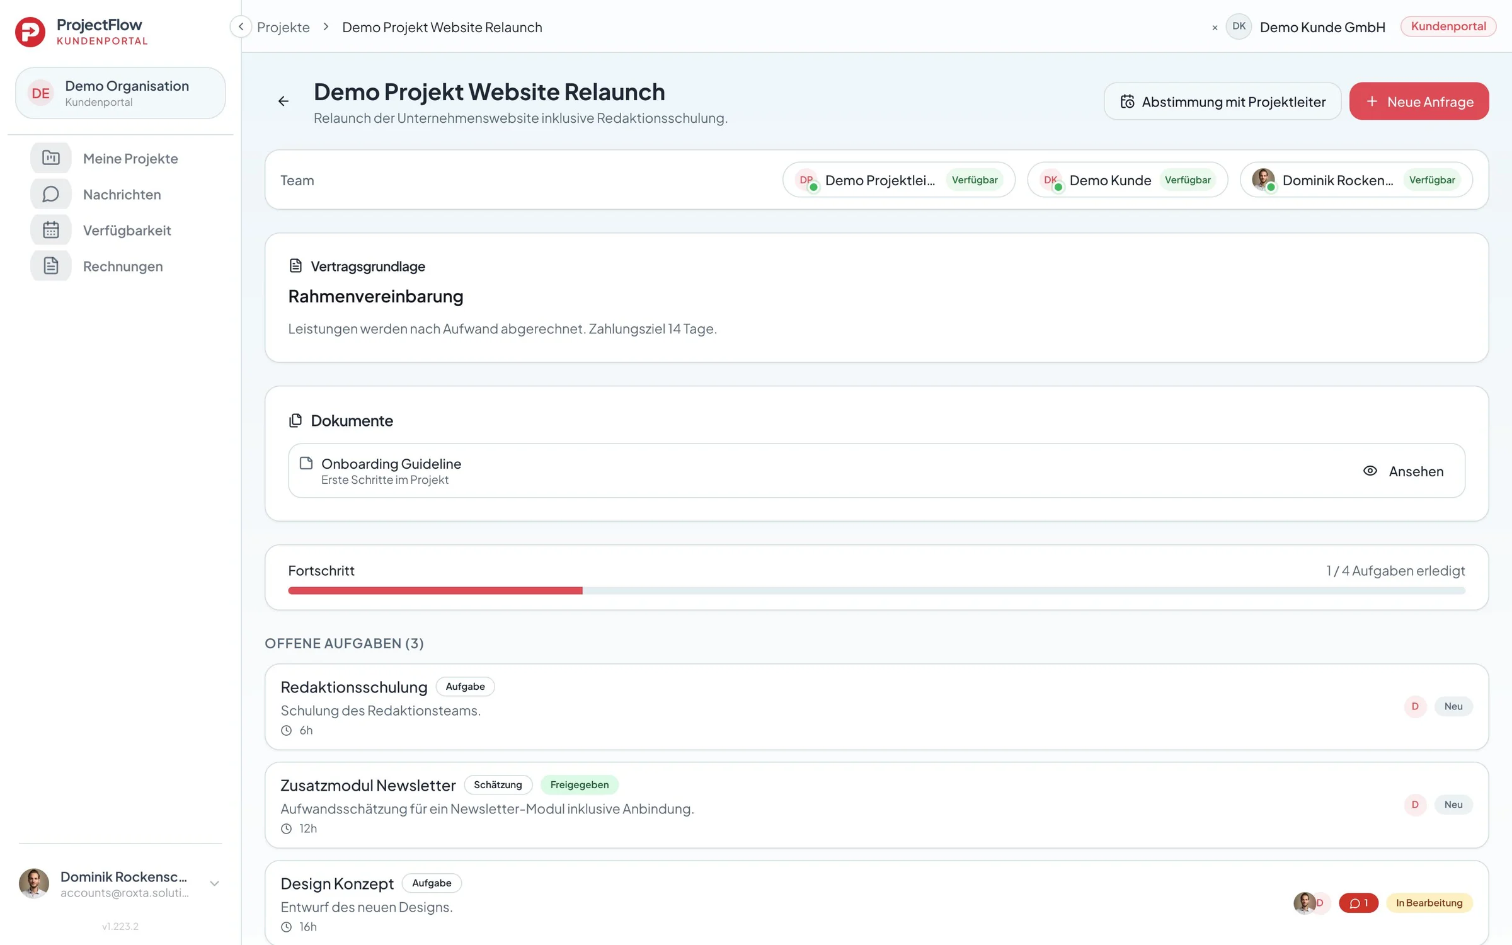This screenshot has height=945, width=1512.
Task: Click Dominik Rocken... team chip name
Action: click(x=1338, y=181)
